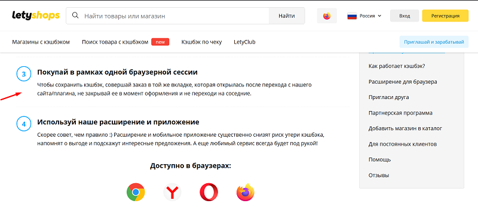Open the Помощь sidebar link
The height and width of the screenshot is (222, 478).
pos(379,159)
